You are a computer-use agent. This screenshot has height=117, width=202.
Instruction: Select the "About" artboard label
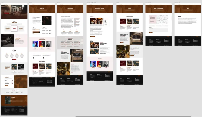[30, 2]
